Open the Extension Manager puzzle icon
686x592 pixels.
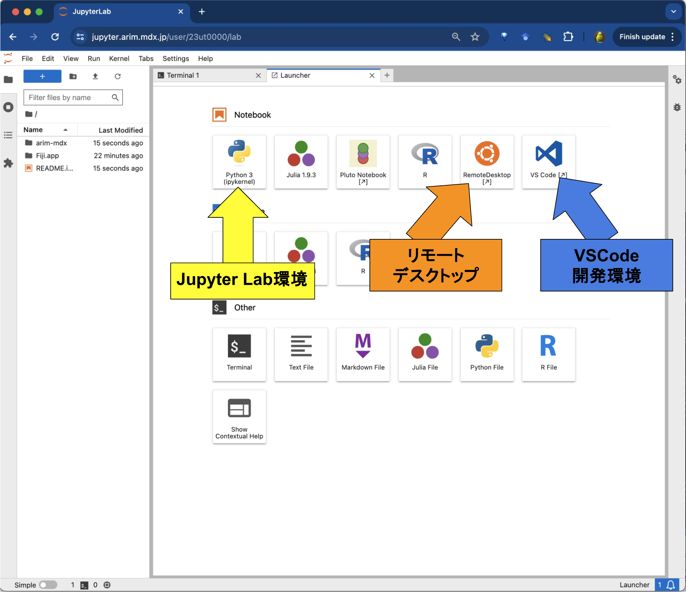(8, 163)
